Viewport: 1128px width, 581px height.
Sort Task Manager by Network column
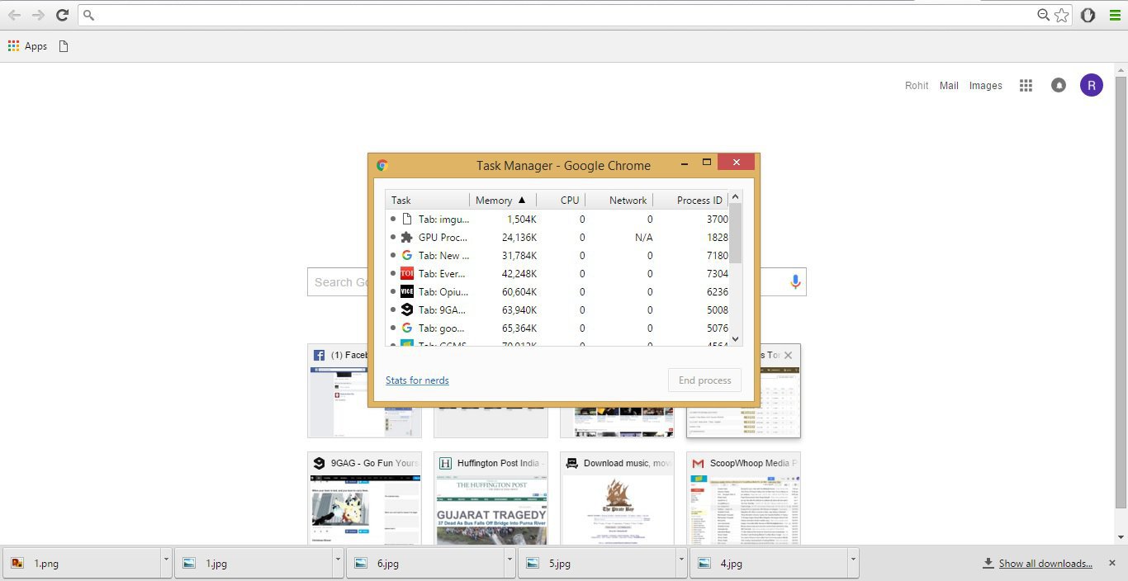tap(619, 200)
